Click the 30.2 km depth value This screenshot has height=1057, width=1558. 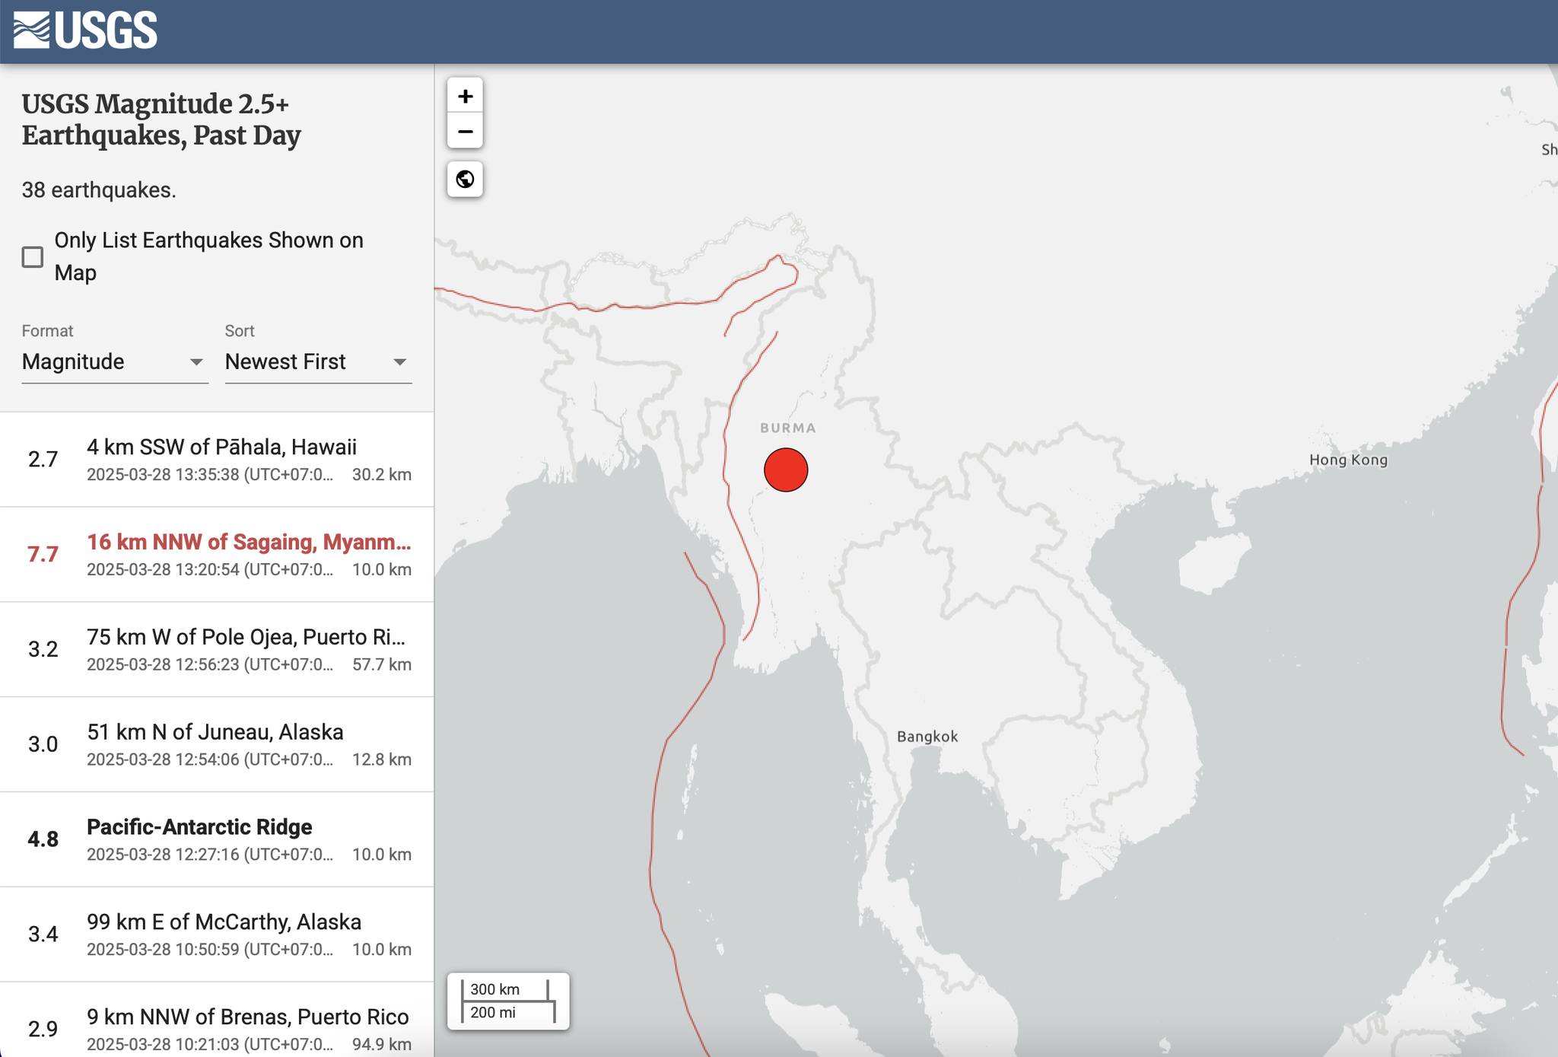[x=381, y=475]
